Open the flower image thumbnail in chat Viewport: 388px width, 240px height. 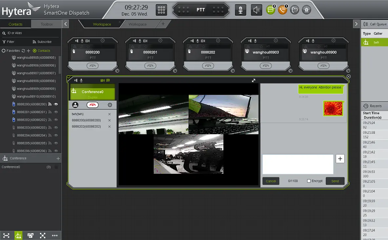(x=333, y=109)
